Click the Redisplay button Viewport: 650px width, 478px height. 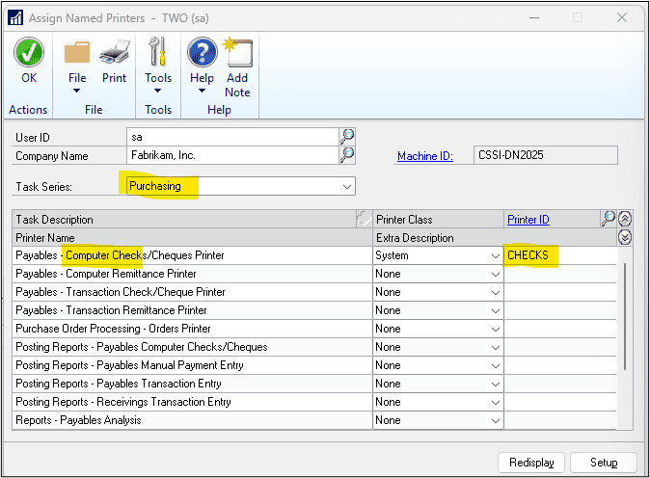pos(531,463)
